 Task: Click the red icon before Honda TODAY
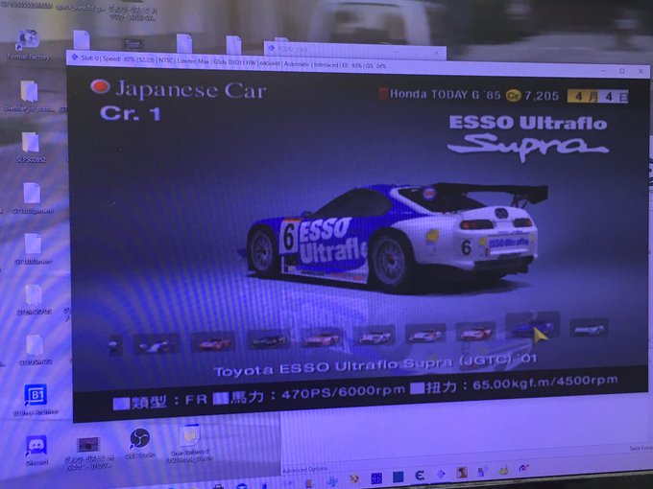pos(383,94)
